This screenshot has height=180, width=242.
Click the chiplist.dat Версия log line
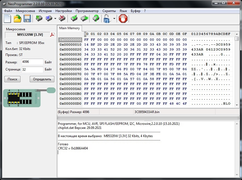pyautogui.click(x=80, y=128)
